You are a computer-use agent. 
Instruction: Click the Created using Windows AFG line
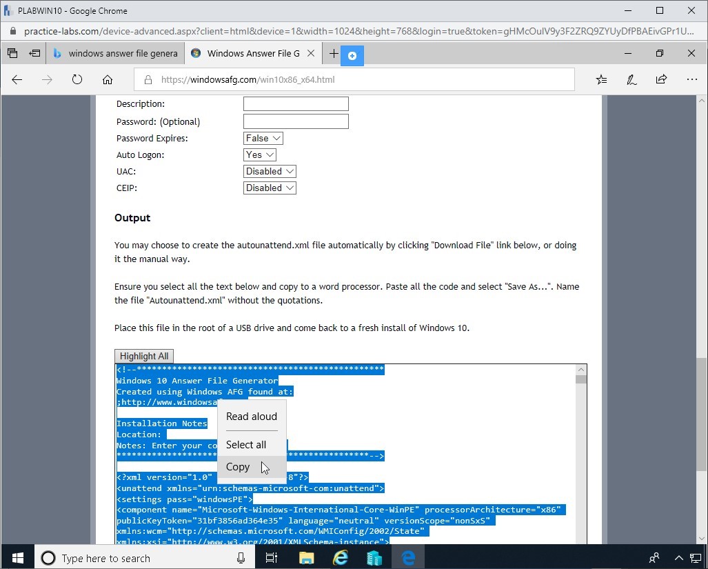(x=205, y=392)
